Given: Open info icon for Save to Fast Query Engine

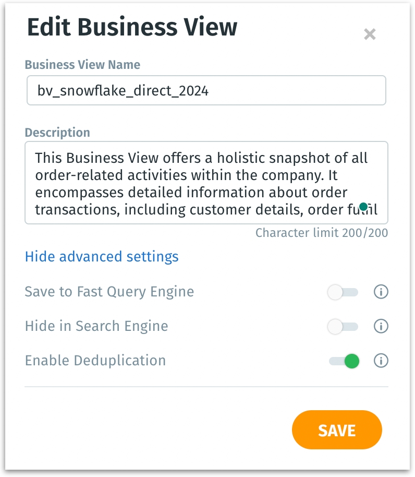Looking at the screenshot, I should (x=381, y=292).
